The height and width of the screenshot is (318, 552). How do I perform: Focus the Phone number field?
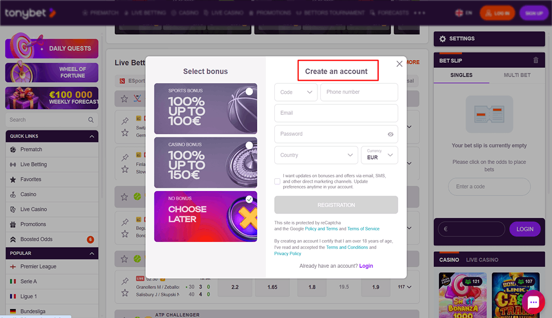point(359,92)
